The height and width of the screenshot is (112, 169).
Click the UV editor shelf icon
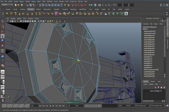tap(126, 14)
